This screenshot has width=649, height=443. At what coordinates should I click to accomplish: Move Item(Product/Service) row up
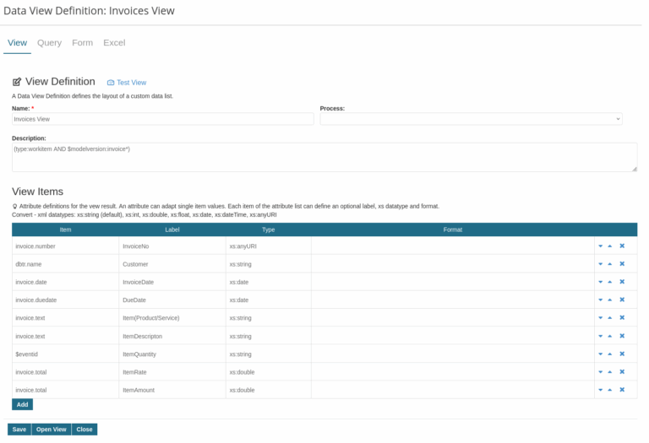[609, 318]
